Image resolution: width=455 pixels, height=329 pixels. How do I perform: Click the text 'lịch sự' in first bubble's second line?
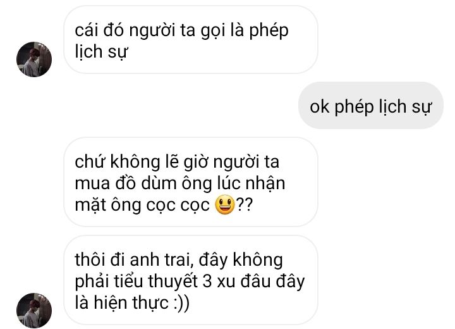click(101, 52)
